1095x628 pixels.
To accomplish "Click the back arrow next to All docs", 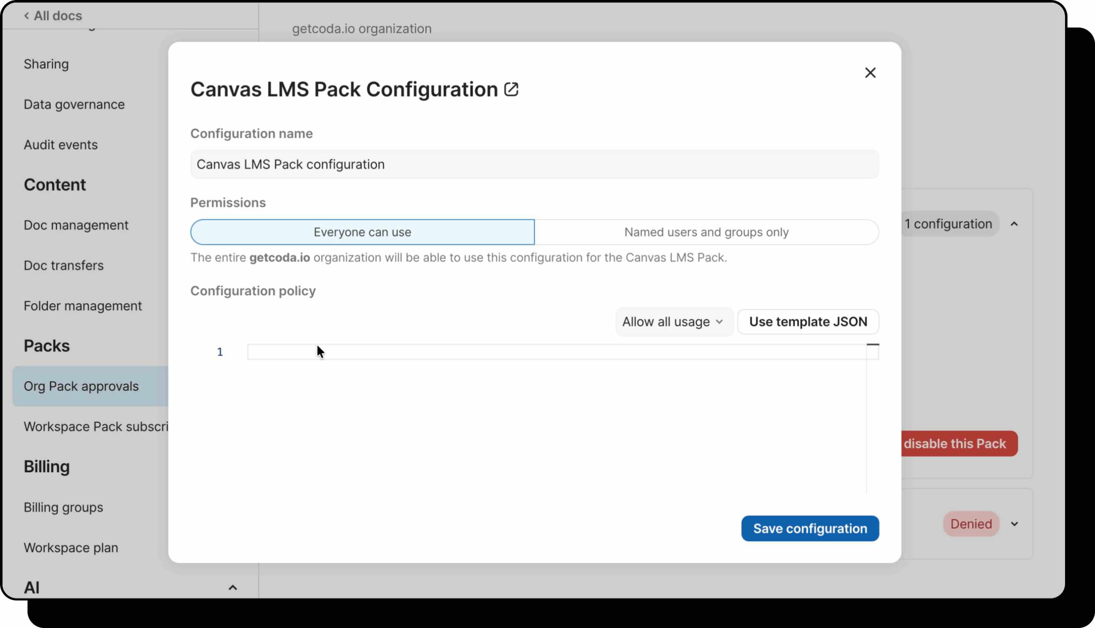I will pyautogui.click(x=27, y=16).
